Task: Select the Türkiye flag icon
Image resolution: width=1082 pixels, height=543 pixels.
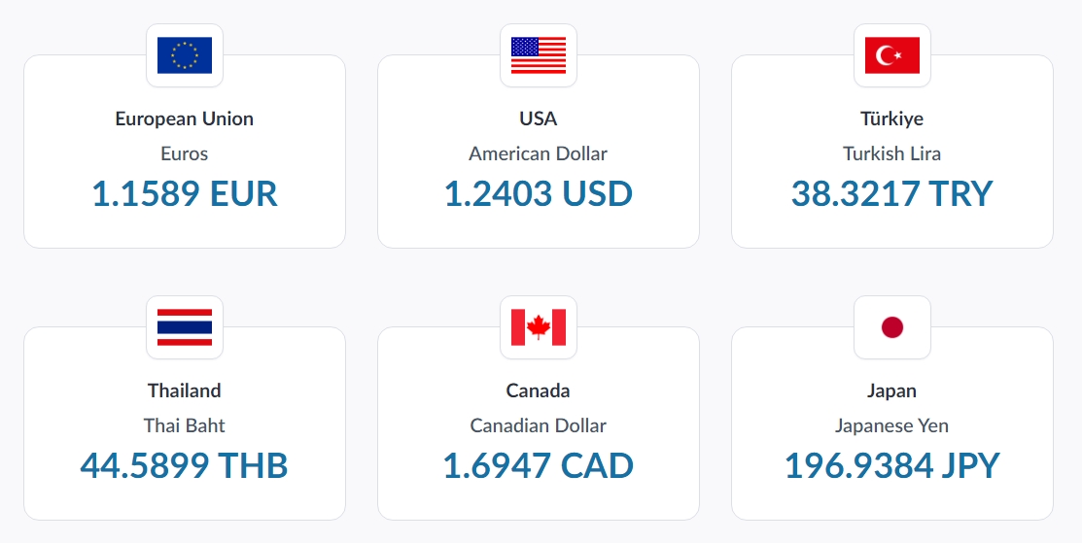Action: pos(892,55)
